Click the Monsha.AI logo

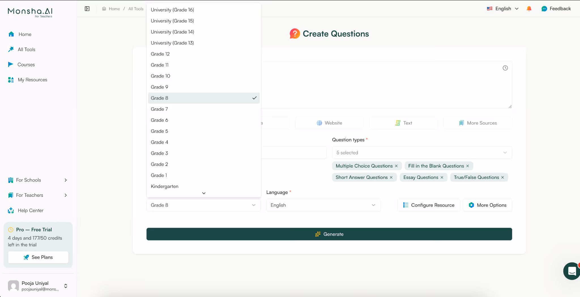(29, 12)
